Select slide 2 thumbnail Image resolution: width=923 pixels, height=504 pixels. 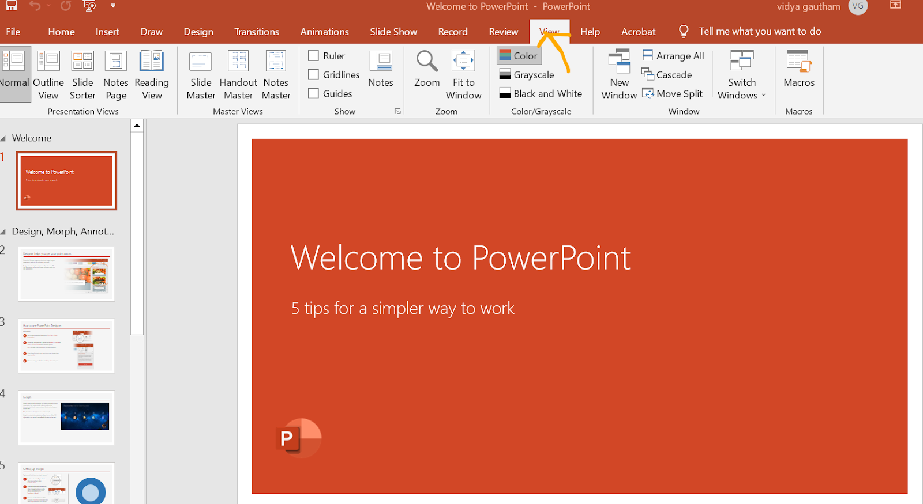pos(66,274)
